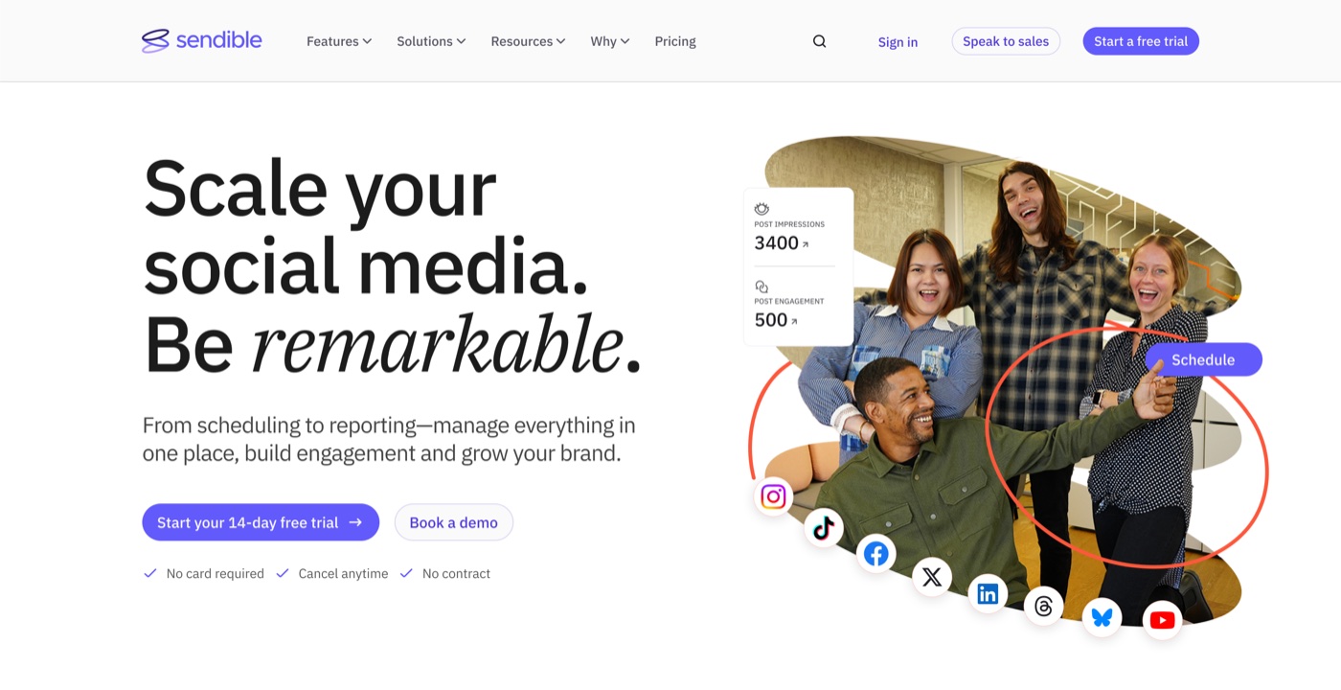
Task: Click the 'No card required' text
Action: [216, 573]
